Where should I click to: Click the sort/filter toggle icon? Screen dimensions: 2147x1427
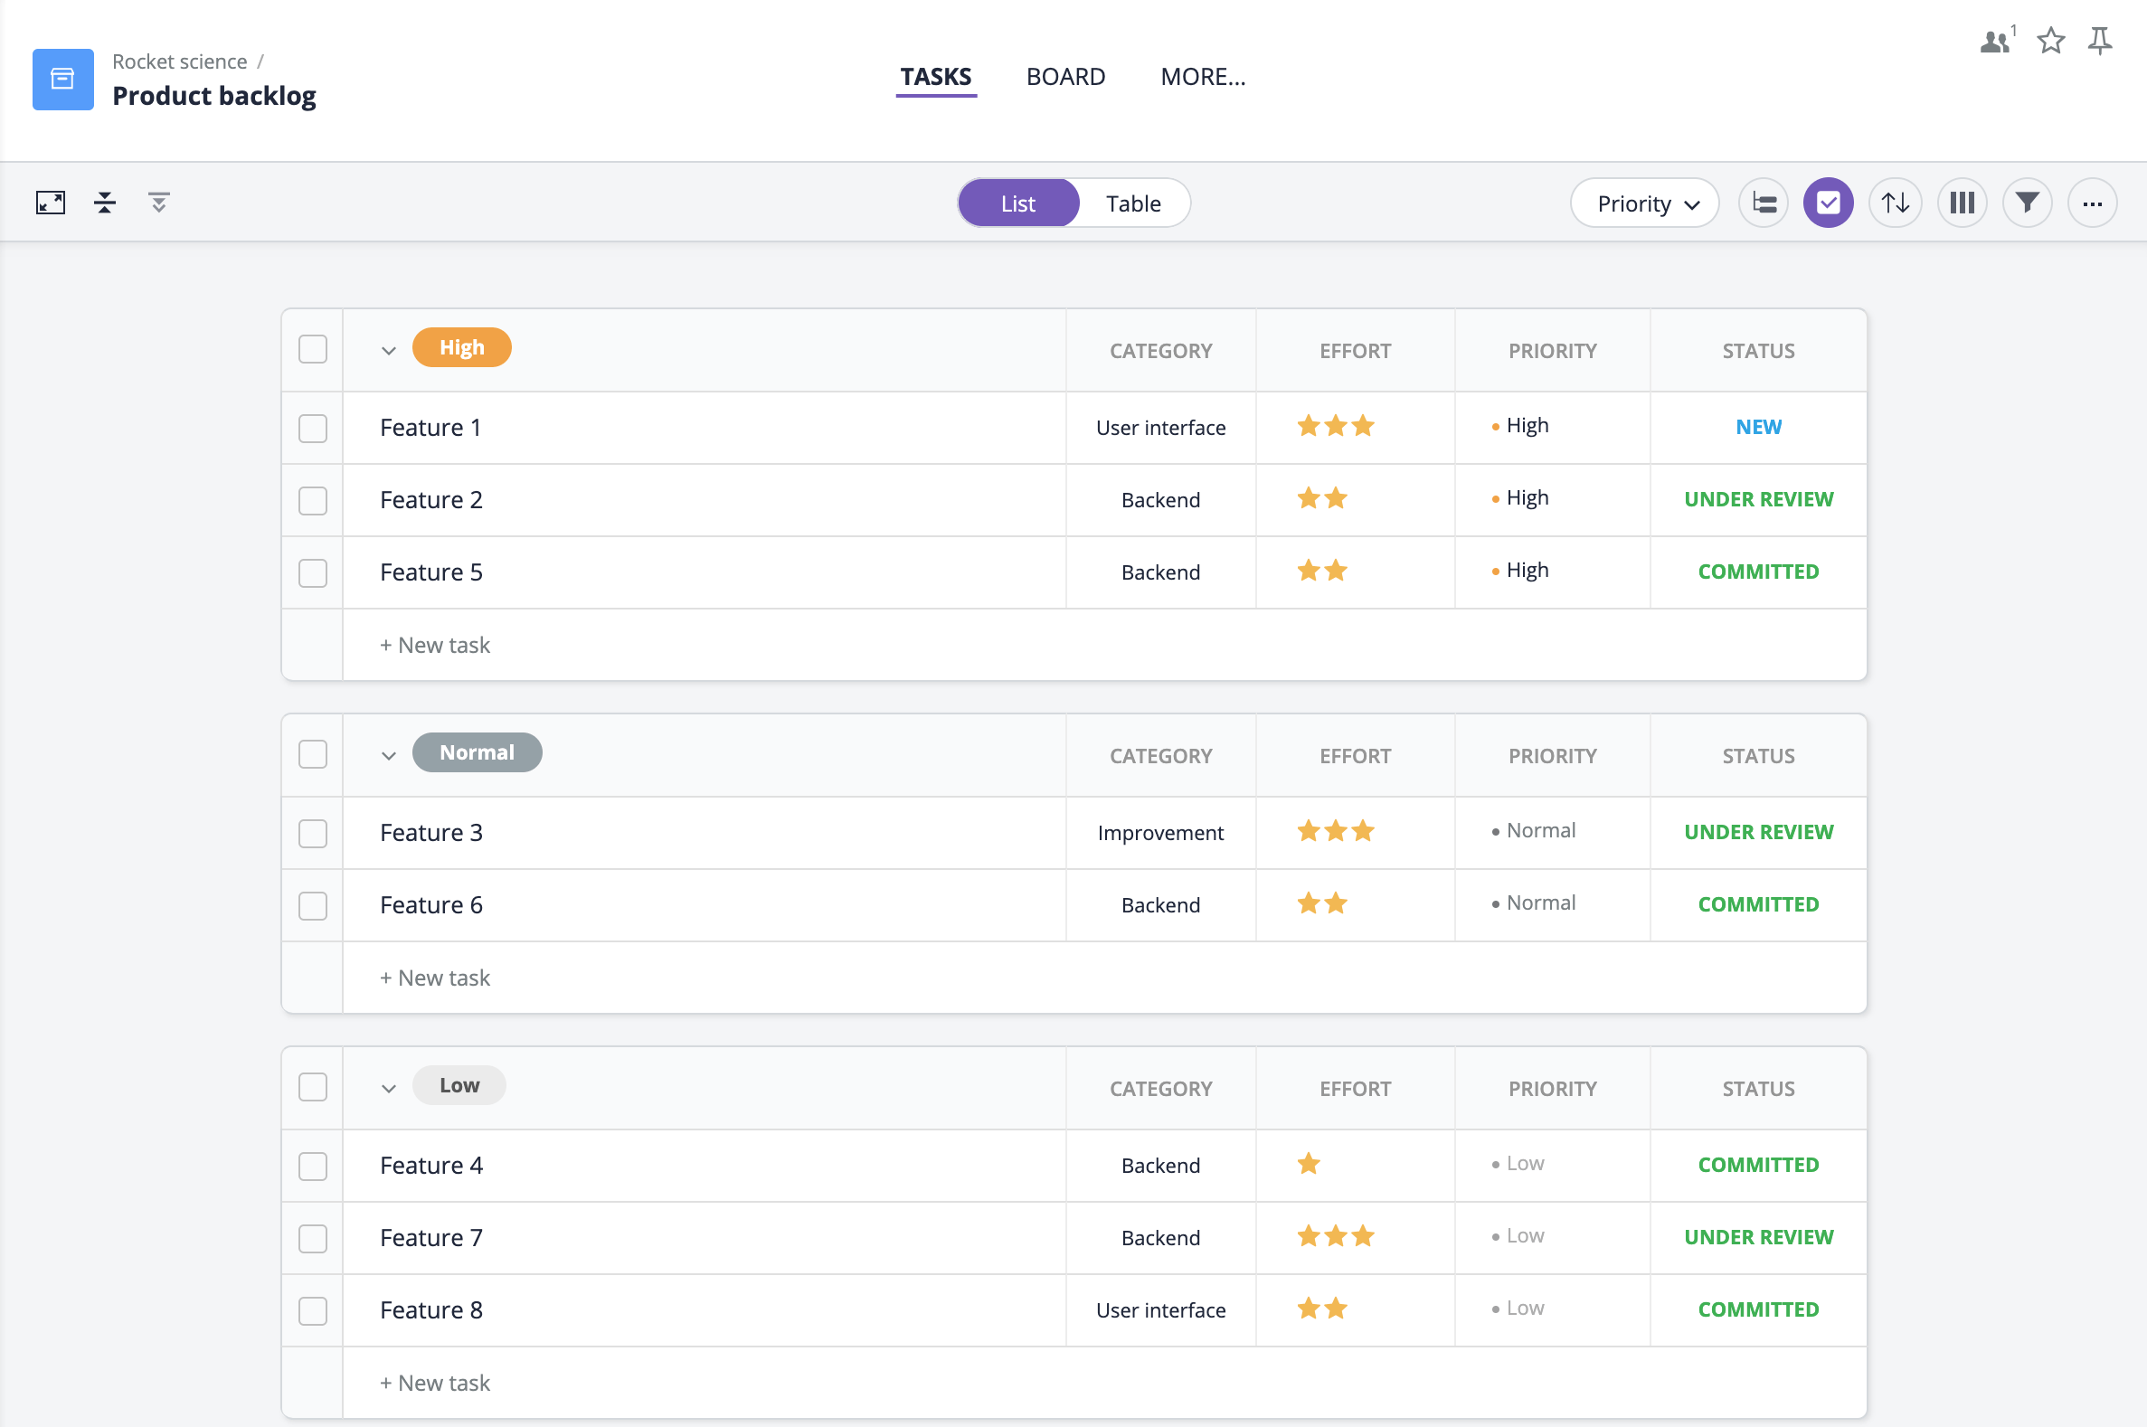point(1896,203)
